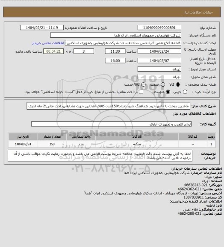Click the اطلاعات کالاهای مورد نیاز heading
Screen dimensions: 224x247
click(x=194, y=114)
